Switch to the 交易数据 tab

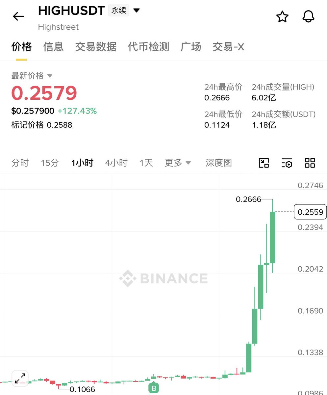(96, 47)
